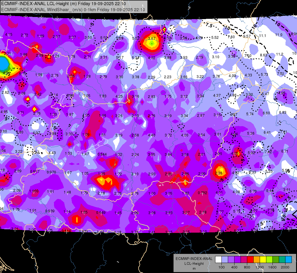Screen dimensions: 297x273
Task: Click the 400 legend scale value
Action: click(x=234, y=267)
